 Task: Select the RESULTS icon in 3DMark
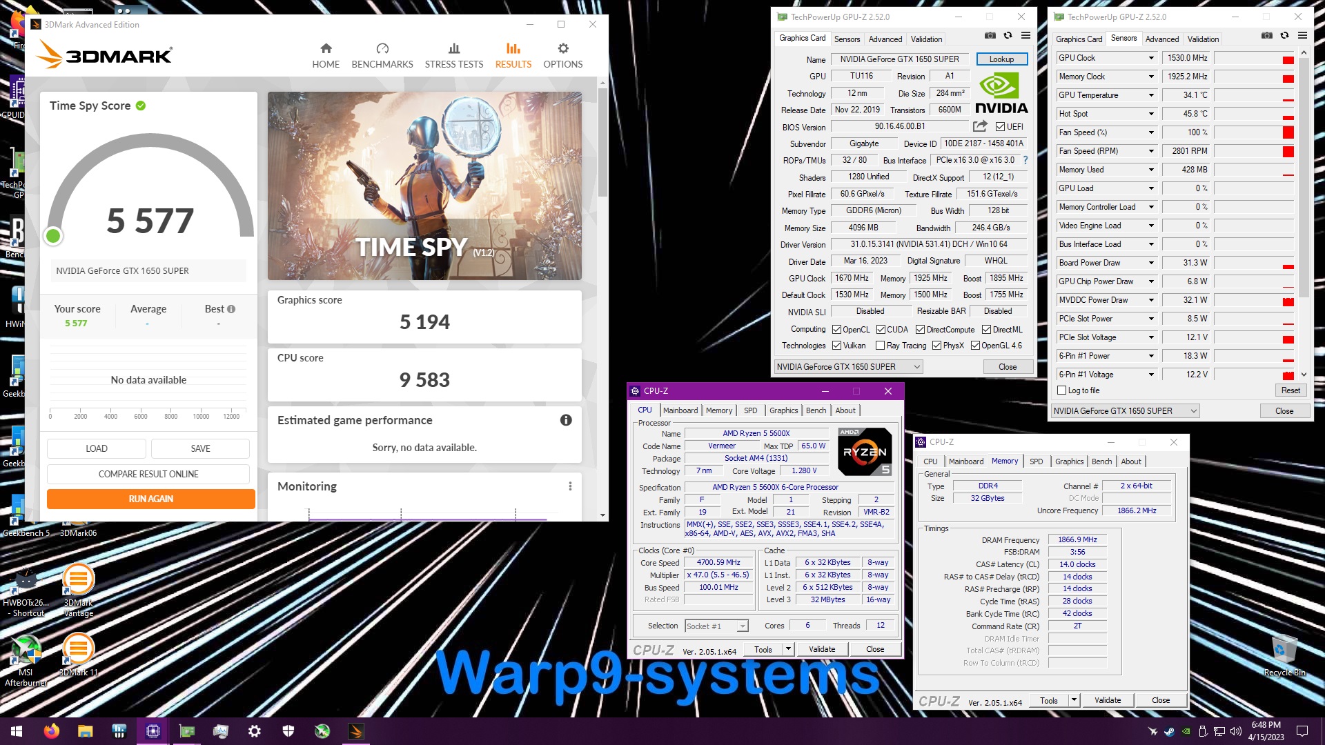point(513,48)
